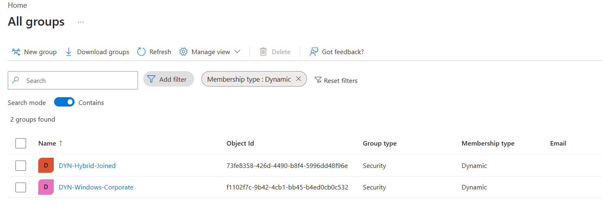
Task: Click the Search mode label
Action: 27,102
